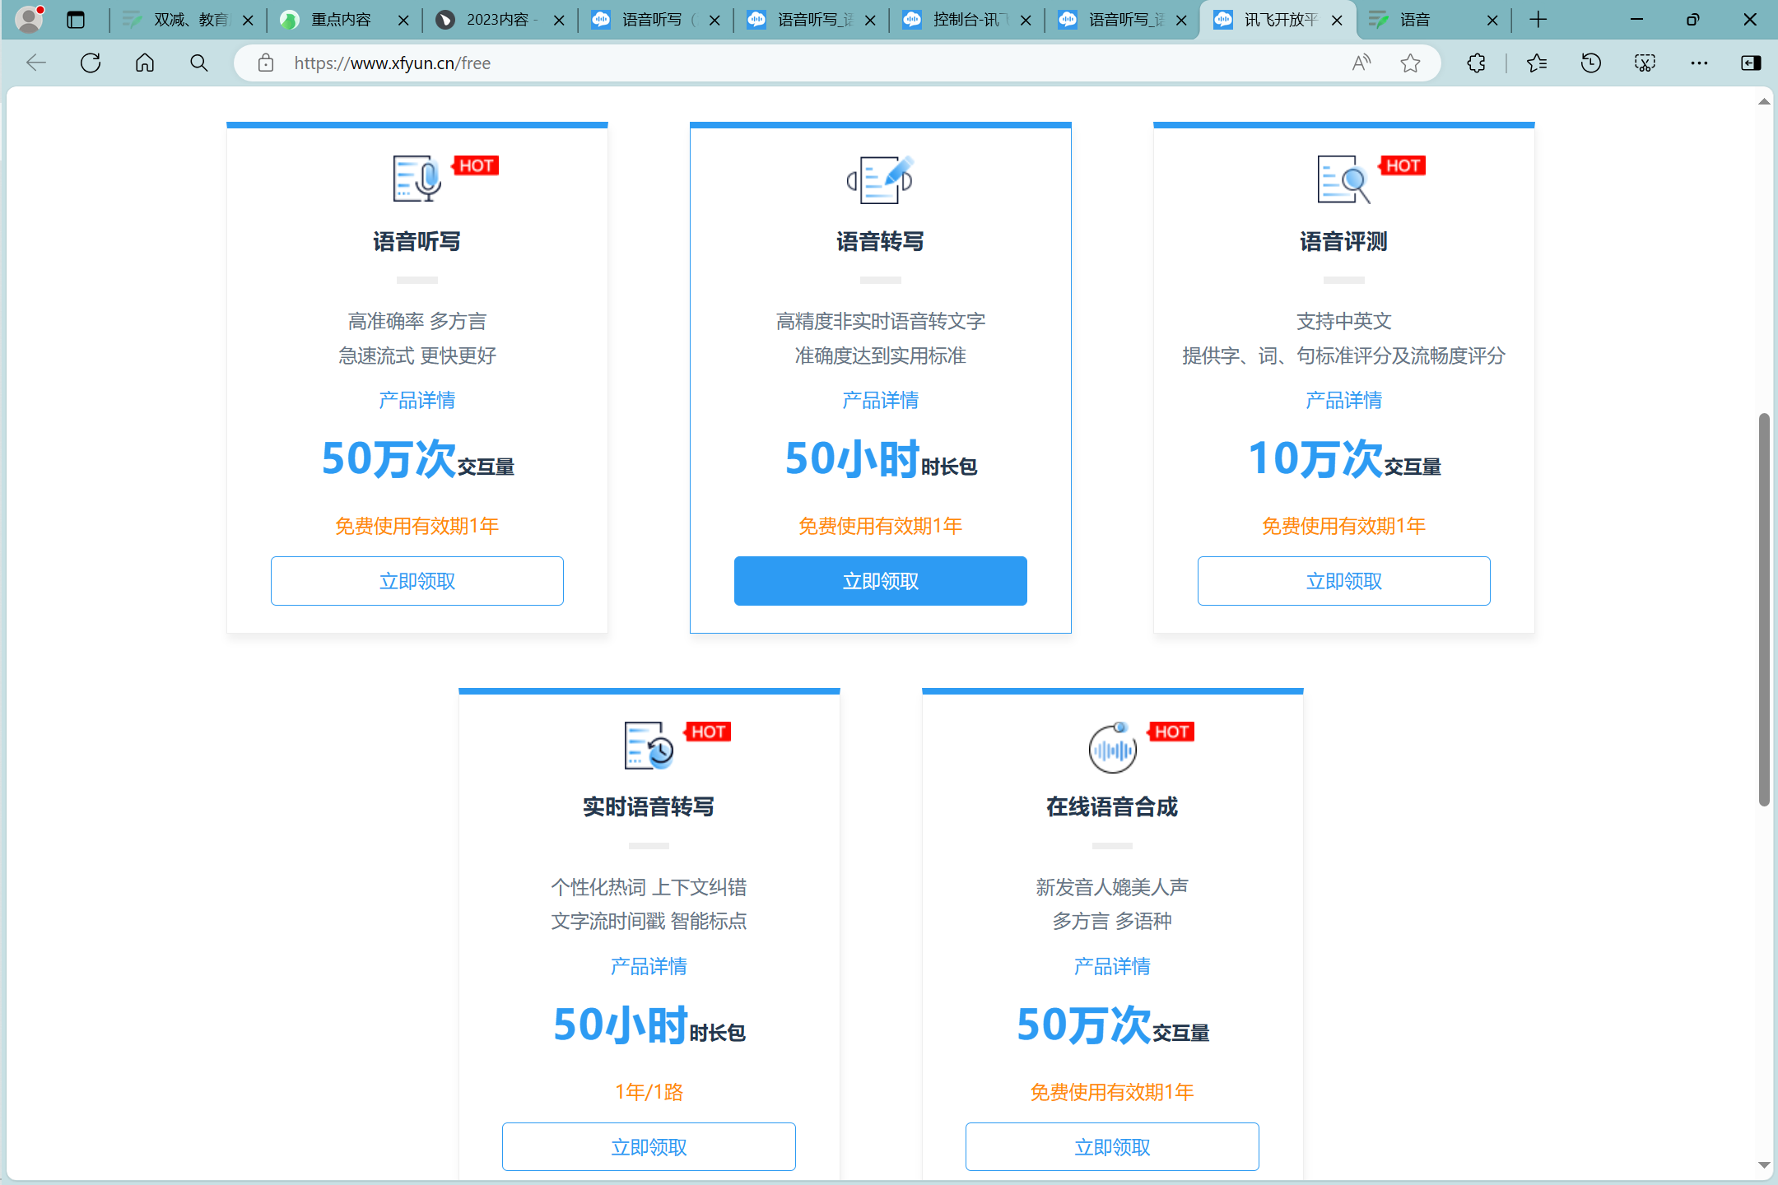Click the scrollbar up arrow
The width and height of the screenshot is (1778, 1185).
tap(1763, 102)
